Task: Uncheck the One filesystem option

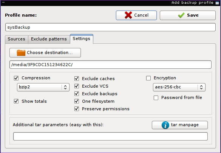Action: 77,101
